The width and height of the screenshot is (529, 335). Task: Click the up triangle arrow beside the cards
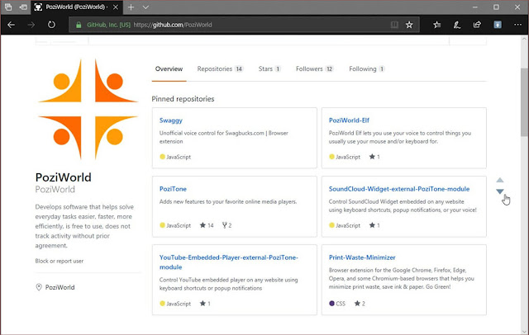tap(499, 180)
